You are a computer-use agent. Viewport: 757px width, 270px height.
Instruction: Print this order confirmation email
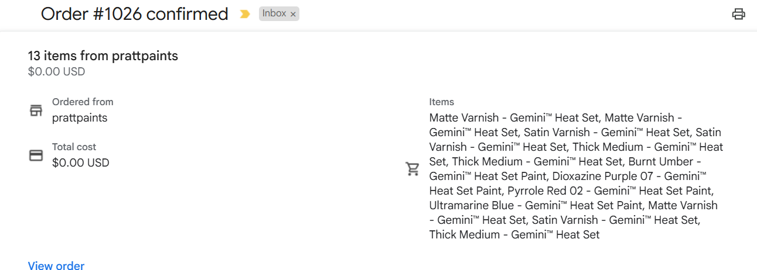[738, 14]
